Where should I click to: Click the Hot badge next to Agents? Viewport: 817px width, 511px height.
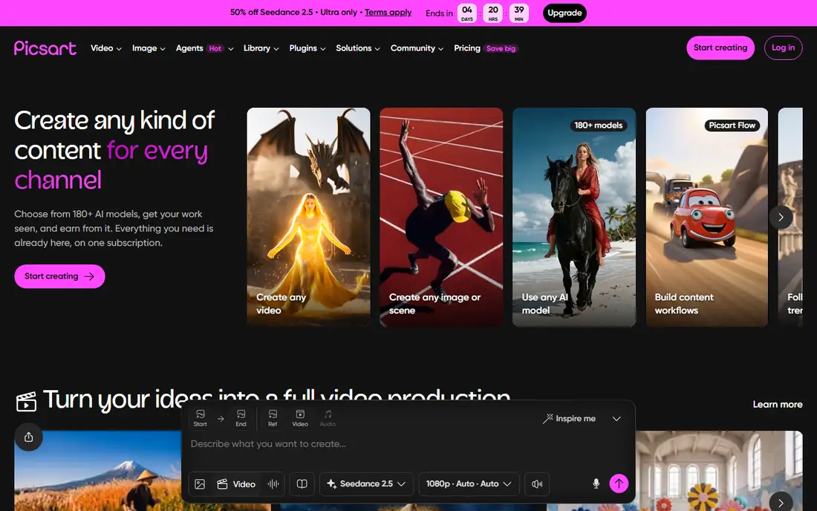215,48
